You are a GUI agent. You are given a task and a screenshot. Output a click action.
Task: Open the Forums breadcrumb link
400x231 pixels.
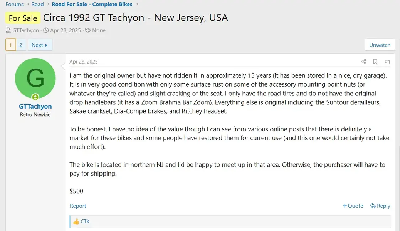(15, 4)
